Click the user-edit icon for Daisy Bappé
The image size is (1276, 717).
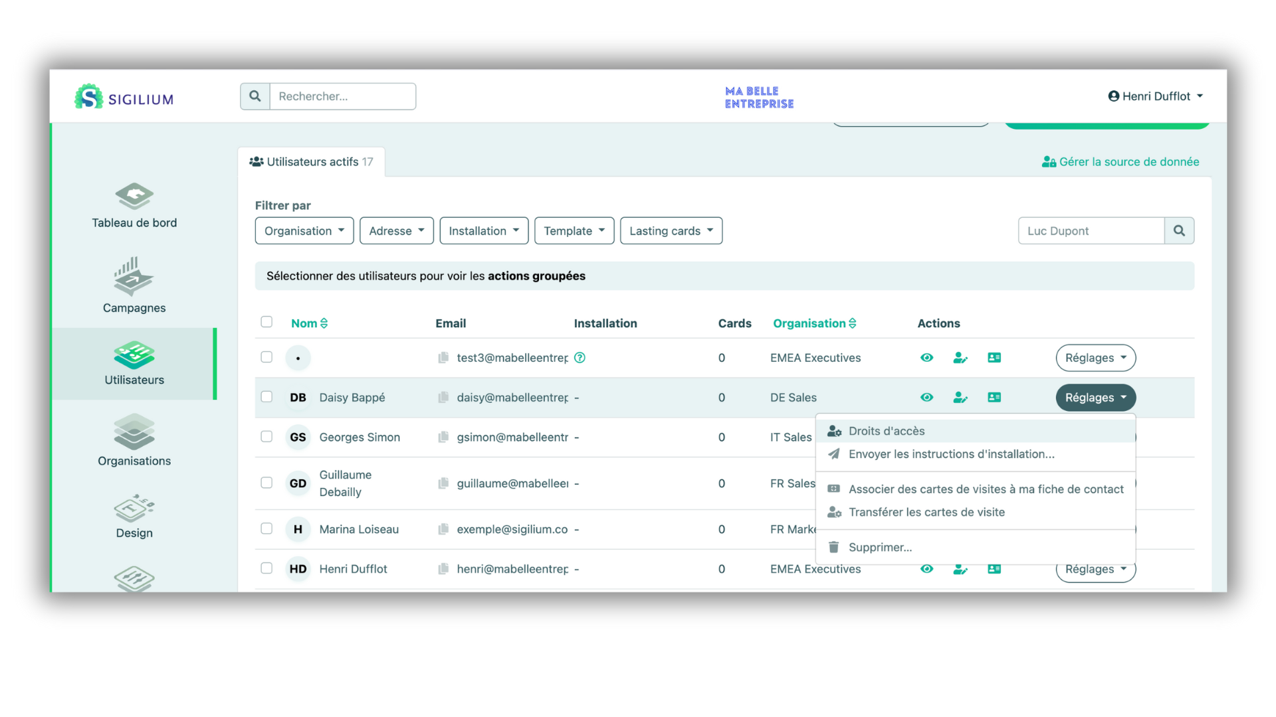[x=960, y=398]
